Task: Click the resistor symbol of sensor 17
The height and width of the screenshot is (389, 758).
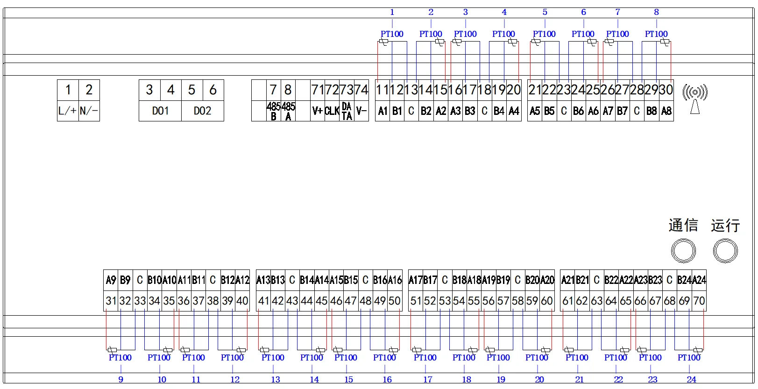Action: click(x=417, y=350)
